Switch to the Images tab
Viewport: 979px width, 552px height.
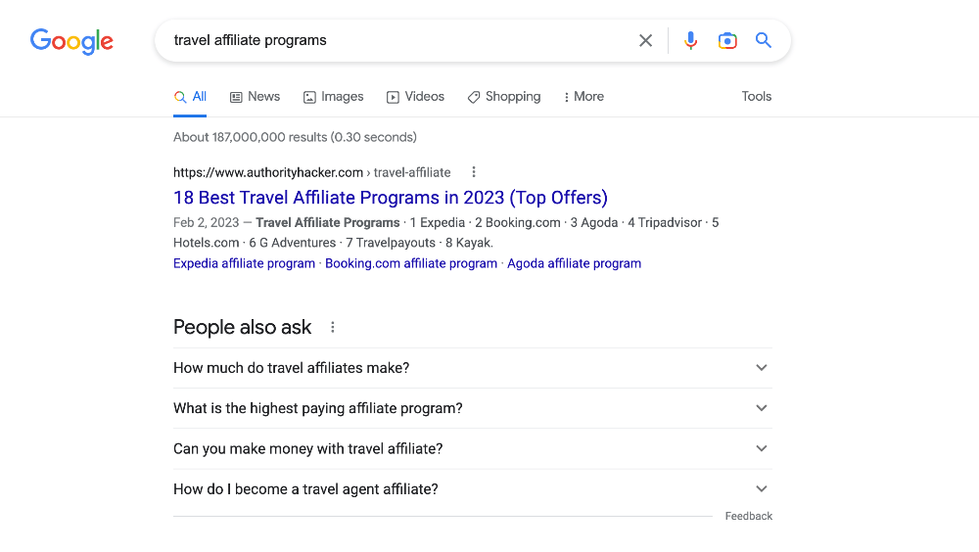[x=333, y=97]
